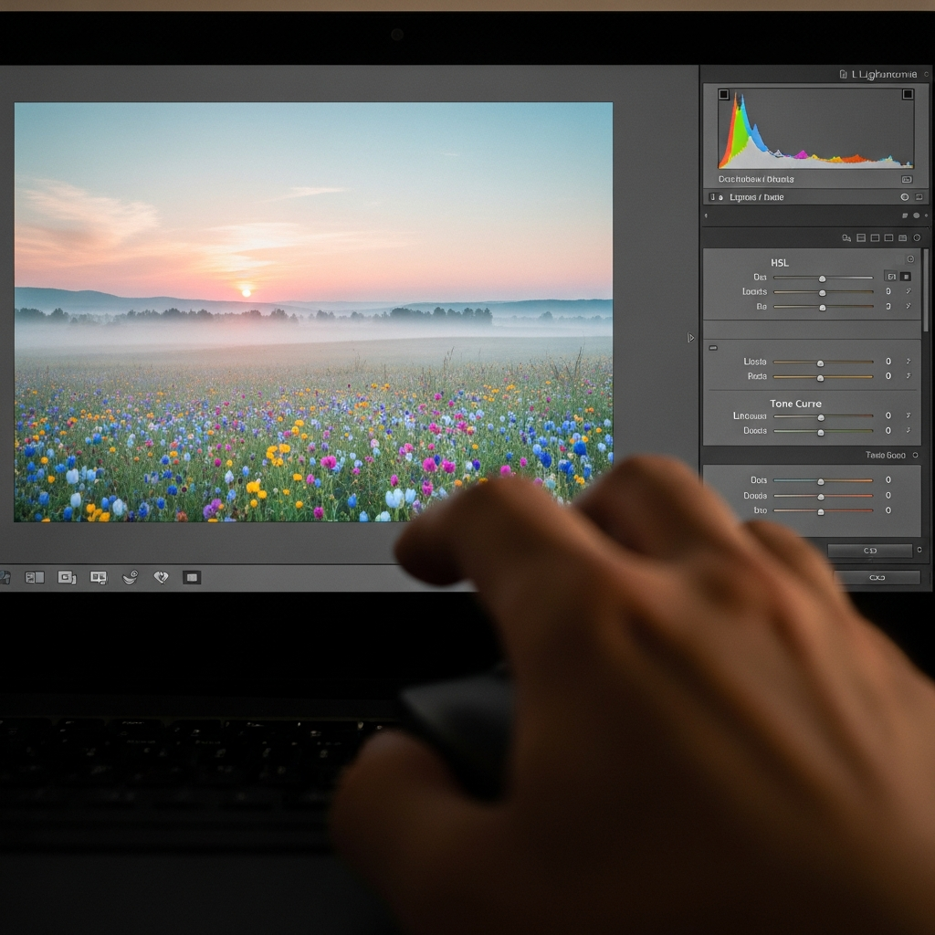Collapse the panel using left-edge triangle arrow
This screenshot has width=935, height=935.
pos(690,338)
